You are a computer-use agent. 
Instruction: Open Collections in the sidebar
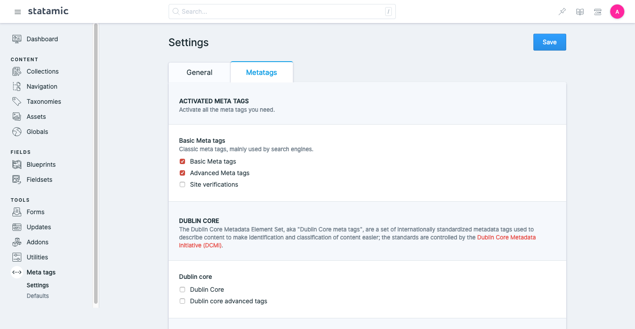coord(43,71)
